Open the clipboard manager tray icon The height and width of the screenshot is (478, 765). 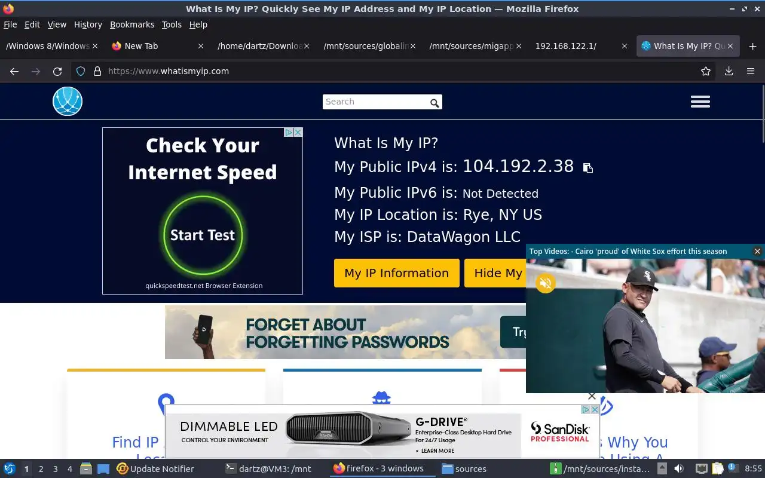coord(717,469)
